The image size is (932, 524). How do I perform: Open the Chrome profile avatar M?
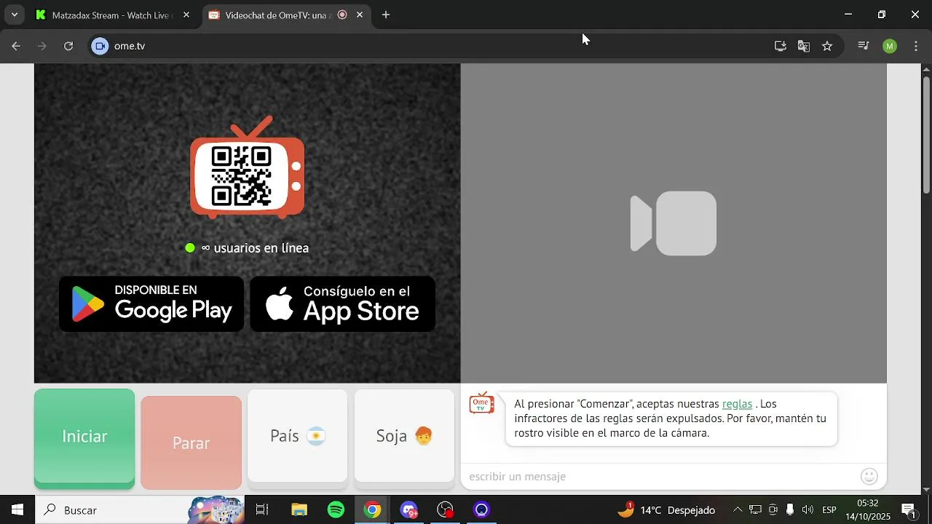[x=890, y=46]
